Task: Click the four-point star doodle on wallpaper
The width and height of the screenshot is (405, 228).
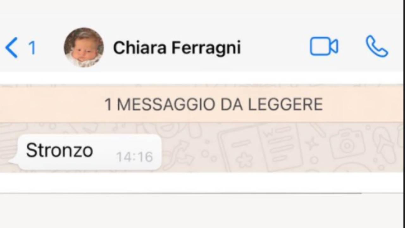Action: tap(312, 143)
